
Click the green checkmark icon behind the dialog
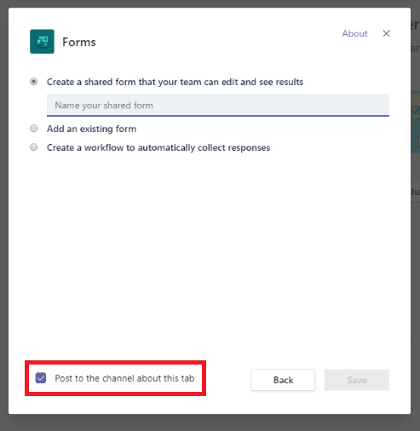(x=416, y=111)
